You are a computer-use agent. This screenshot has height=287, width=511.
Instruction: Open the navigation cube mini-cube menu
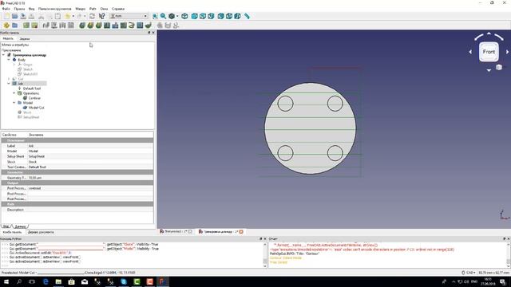[x=499, y=67]
